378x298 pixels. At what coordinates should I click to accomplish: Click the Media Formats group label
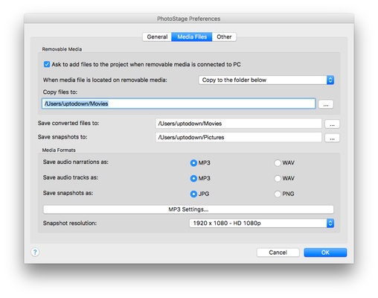coord(59,150)
